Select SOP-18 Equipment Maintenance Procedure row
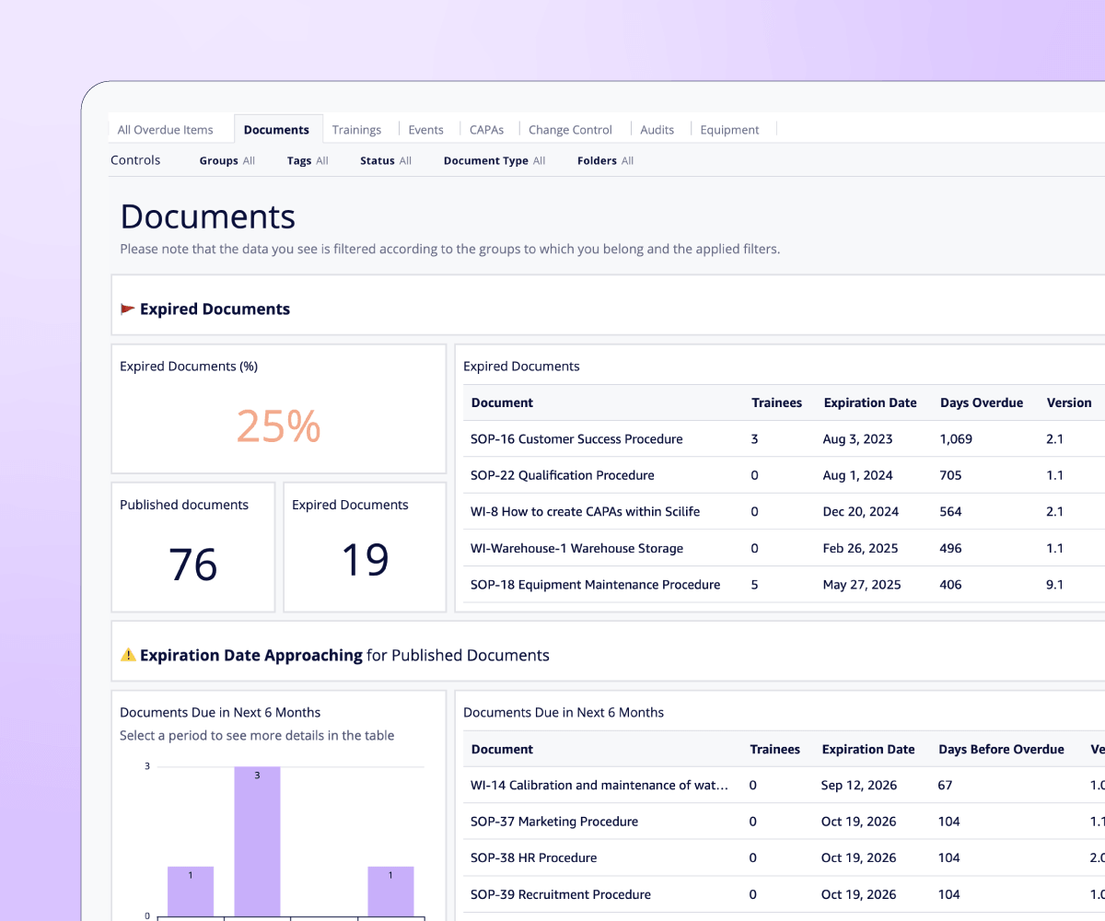This screenshot has height=921, width=1105. [x=784, y=585]
